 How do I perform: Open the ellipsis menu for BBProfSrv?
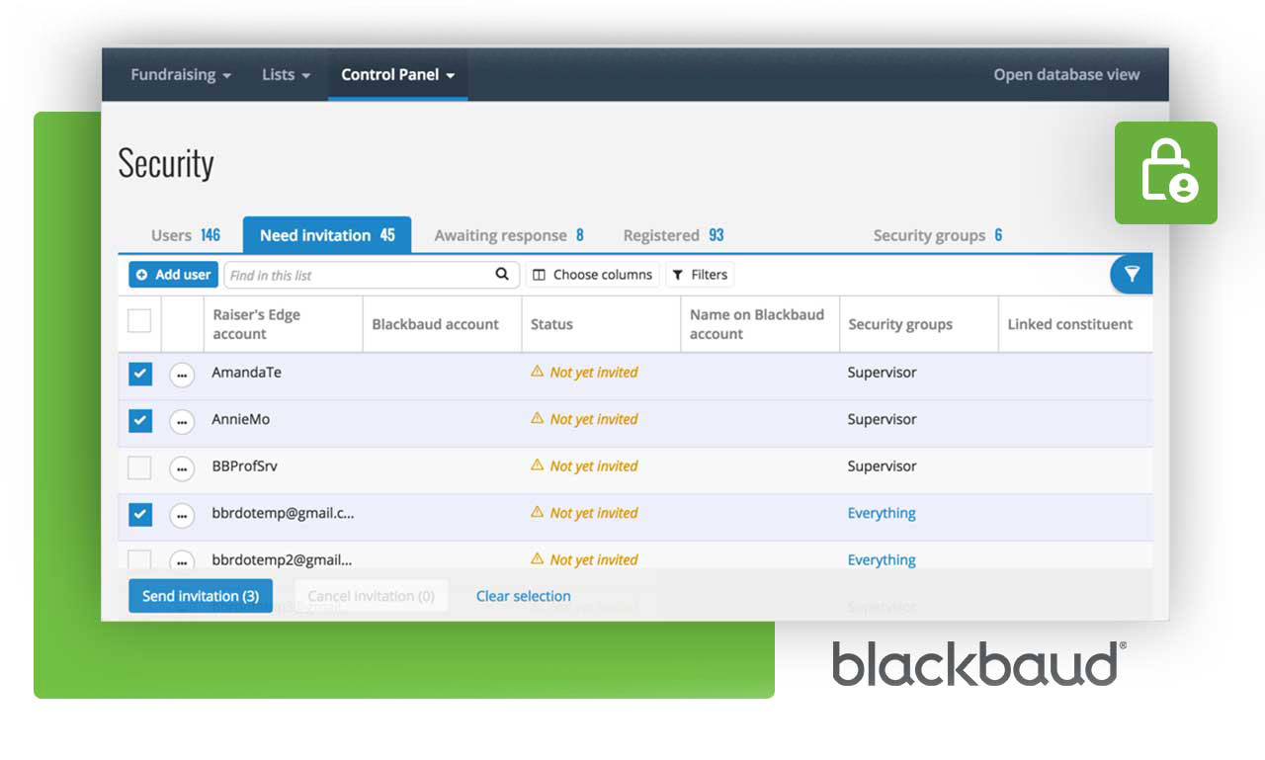(182, 467)
